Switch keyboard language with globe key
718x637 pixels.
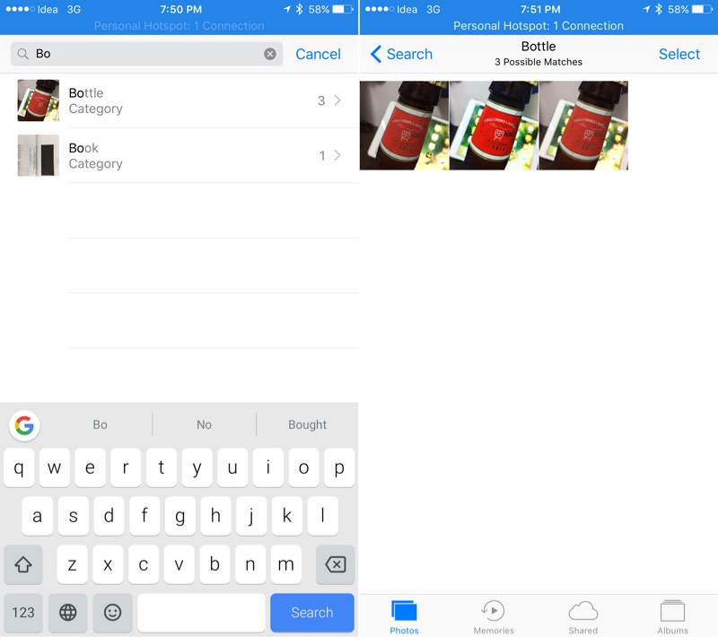pos(68,613)
